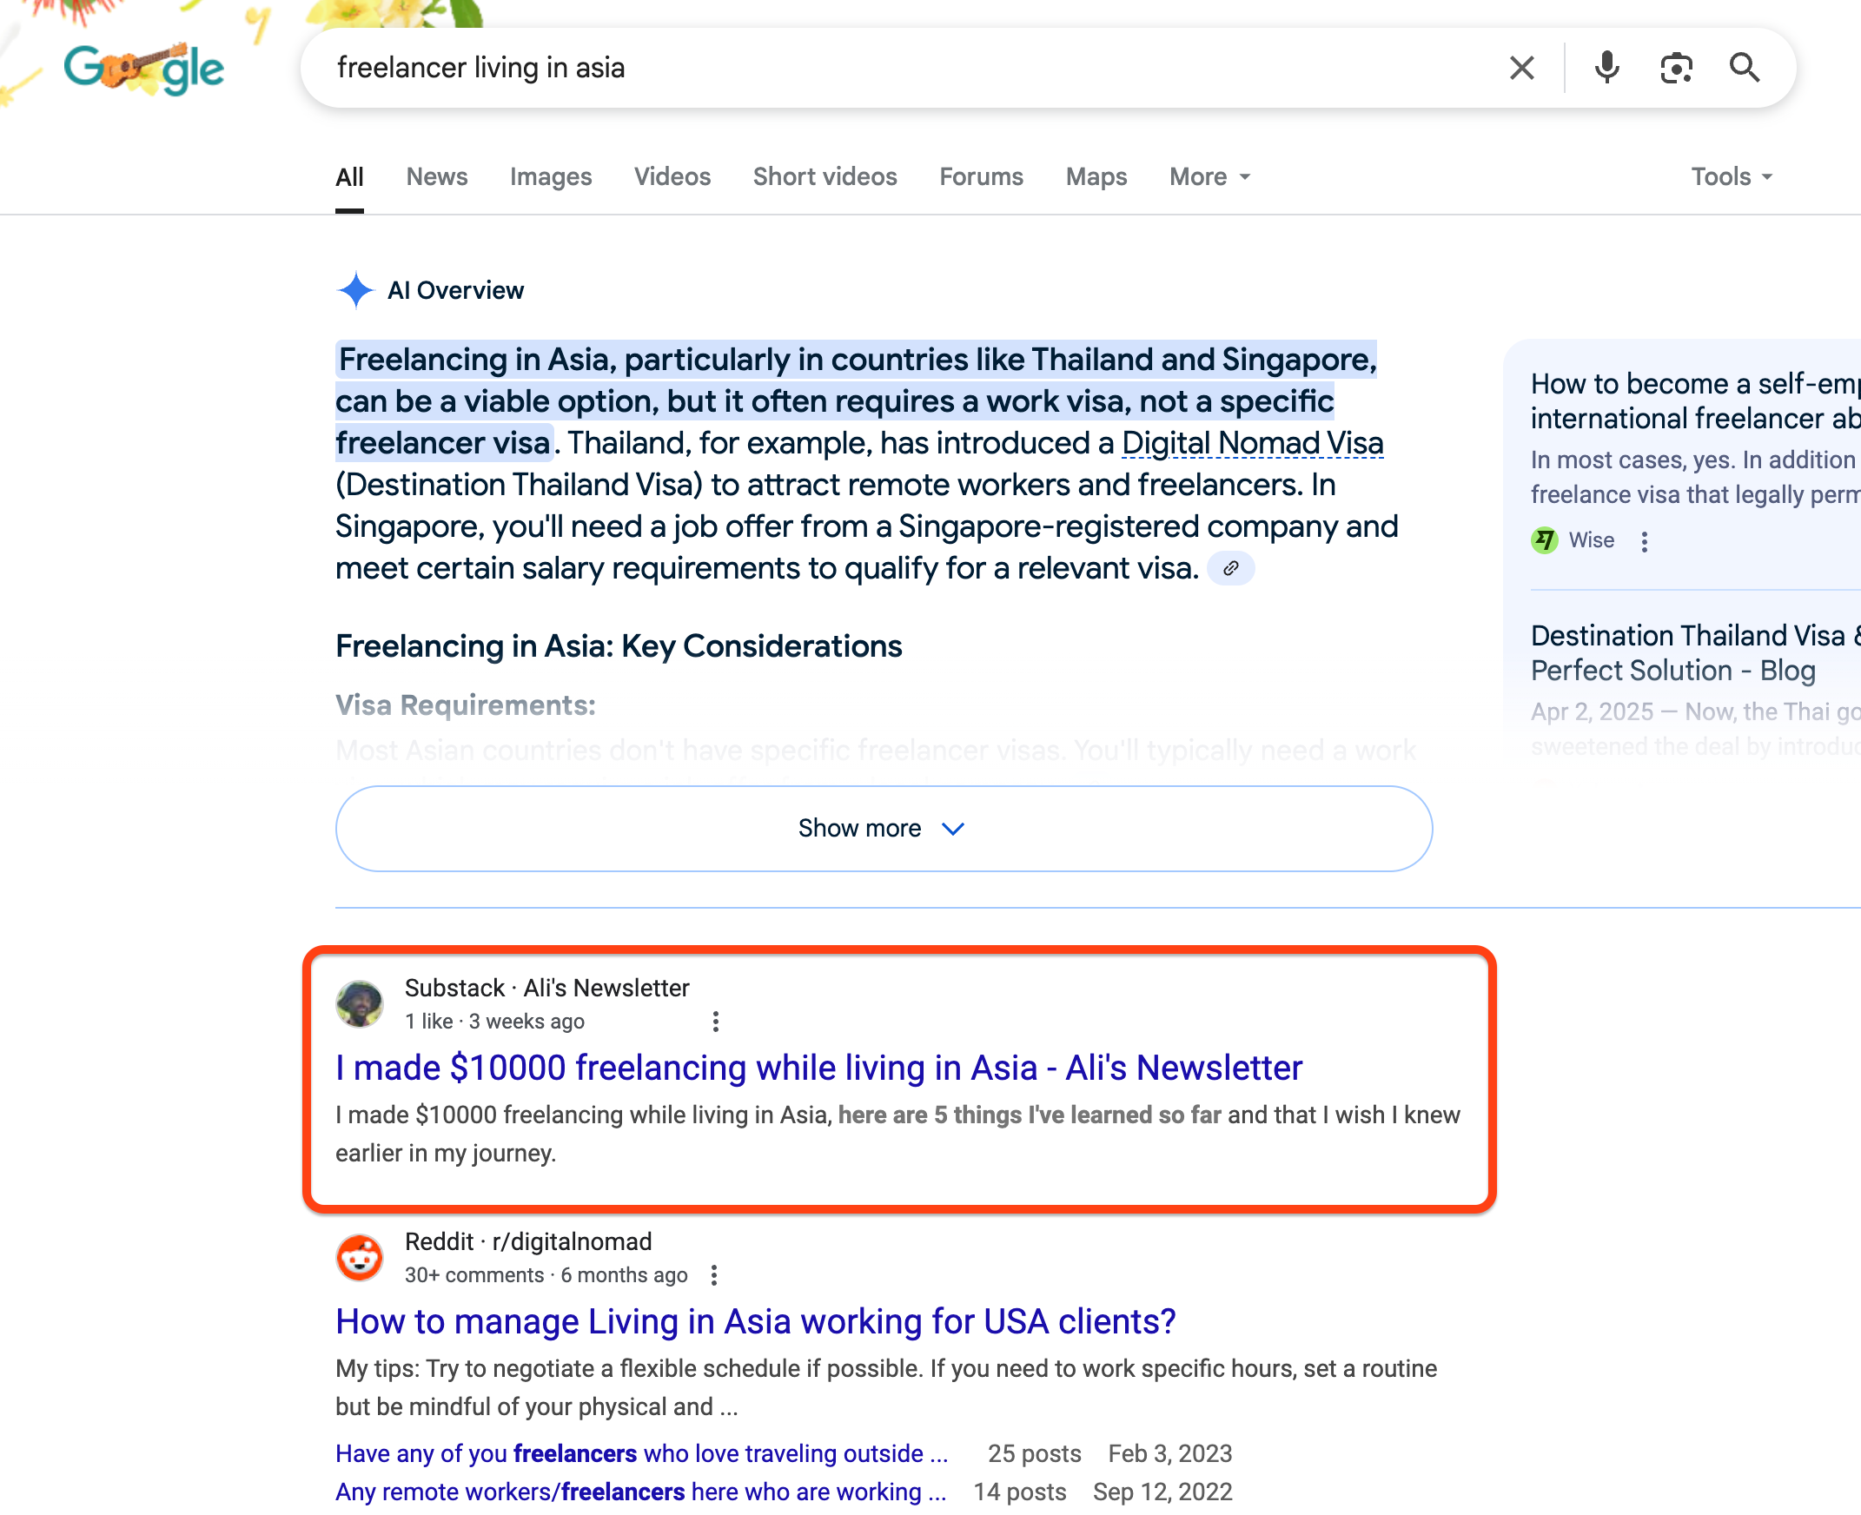Click '14 posts' count text
The width and height of the screenshot is (1861, 1515).
1019,1492
